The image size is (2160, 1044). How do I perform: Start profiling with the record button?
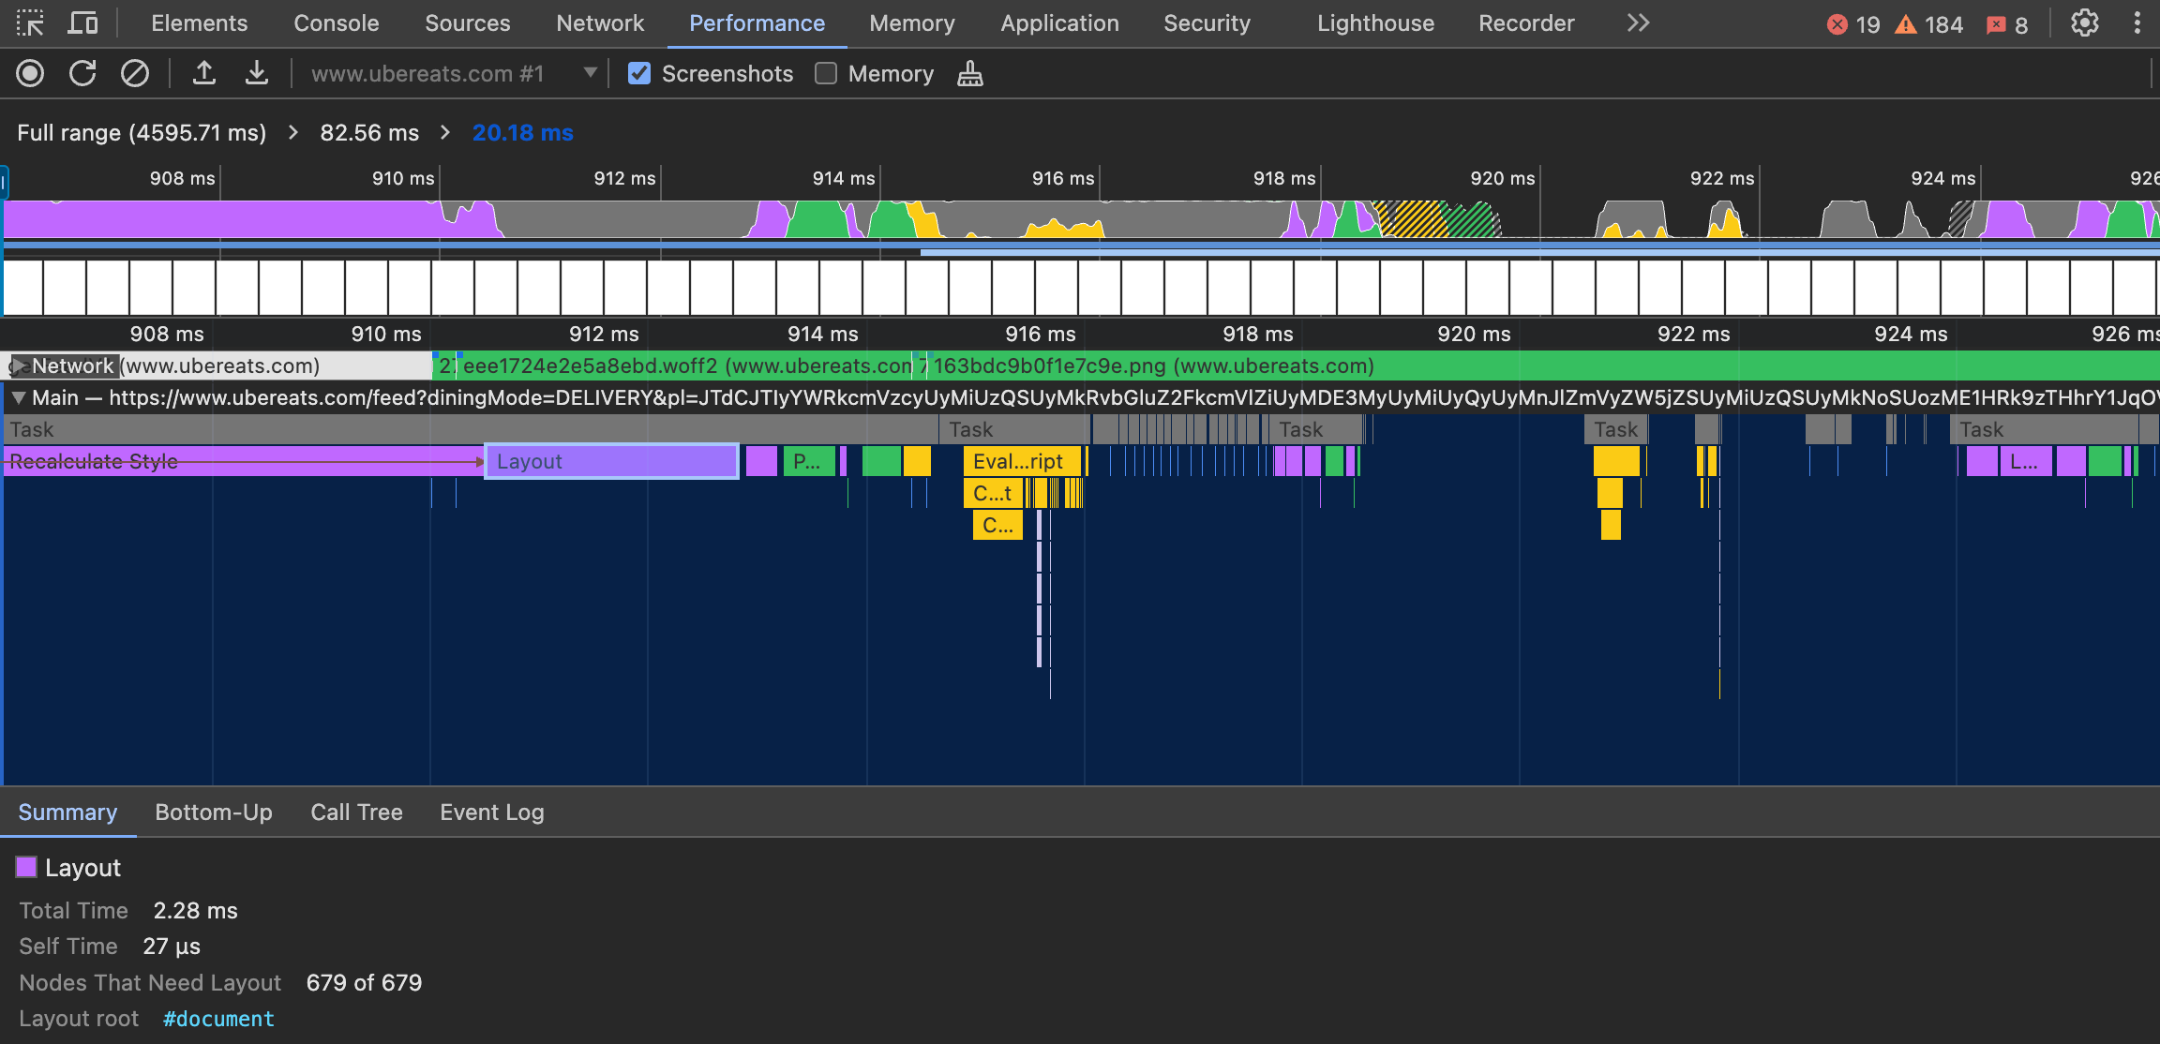29,73
